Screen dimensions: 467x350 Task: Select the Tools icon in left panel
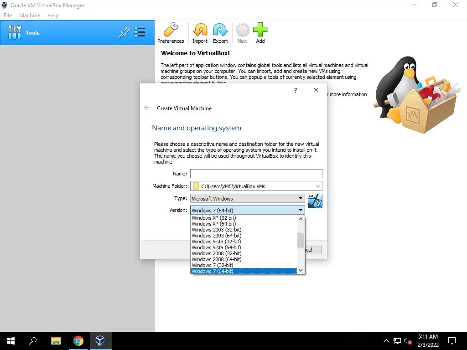15,32
